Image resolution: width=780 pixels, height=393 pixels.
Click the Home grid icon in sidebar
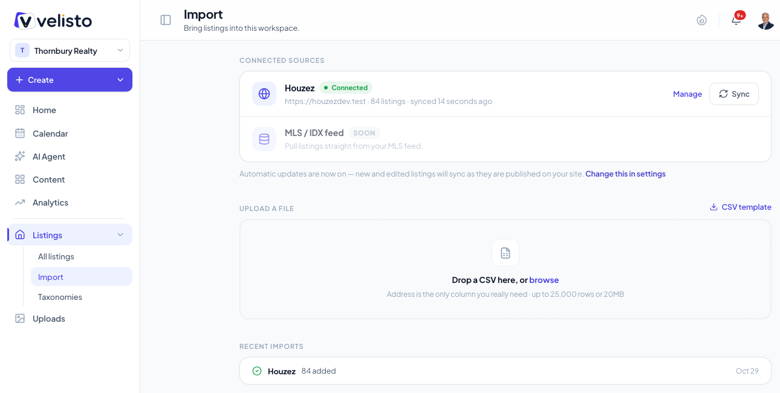coord(20,110)
